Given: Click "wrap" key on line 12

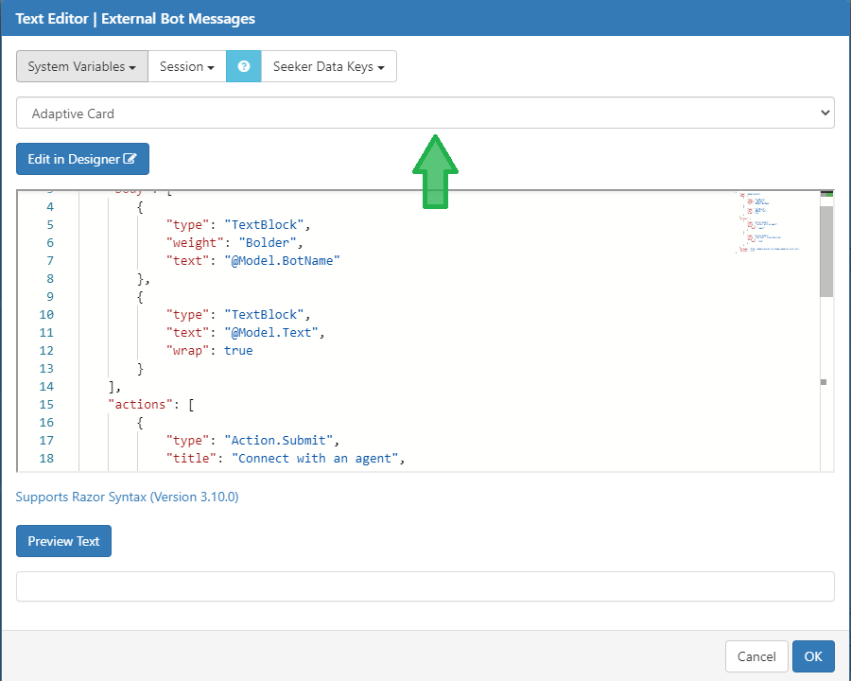Looking at the screenshot, I should click(x=188, y=351).
